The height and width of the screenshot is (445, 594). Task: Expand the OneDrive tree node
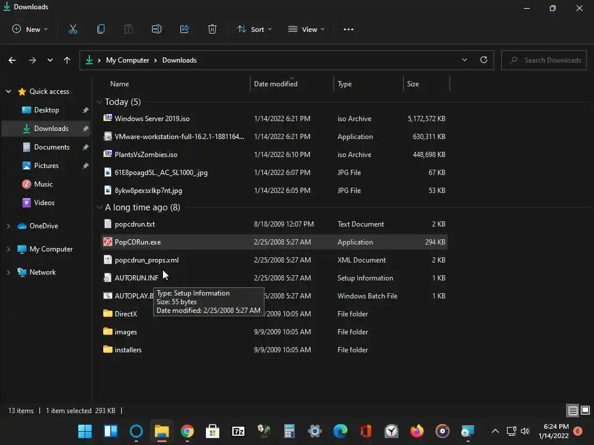(8, 226)
